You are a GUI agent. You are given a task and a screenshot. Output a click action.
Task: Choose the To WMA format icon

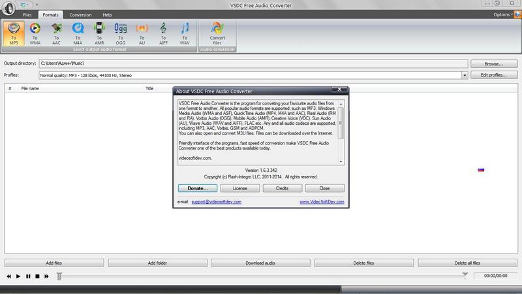35,33
